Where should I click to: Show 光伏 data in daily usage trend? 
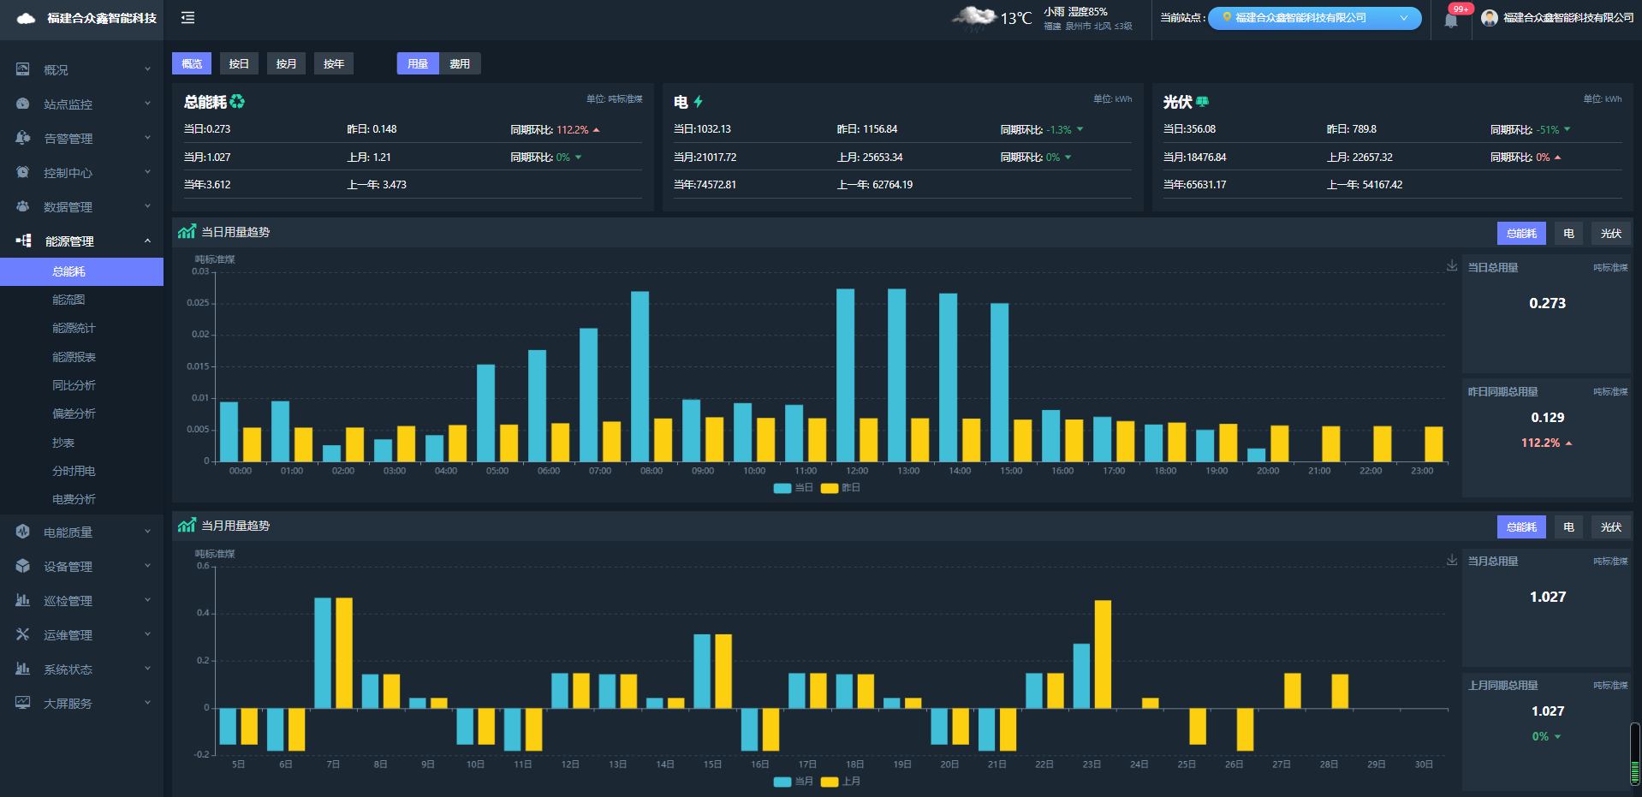coord(1610,234)
